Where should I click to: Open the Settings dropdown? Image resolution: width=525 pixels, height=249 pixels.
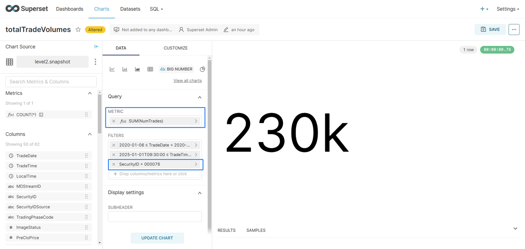508,9
